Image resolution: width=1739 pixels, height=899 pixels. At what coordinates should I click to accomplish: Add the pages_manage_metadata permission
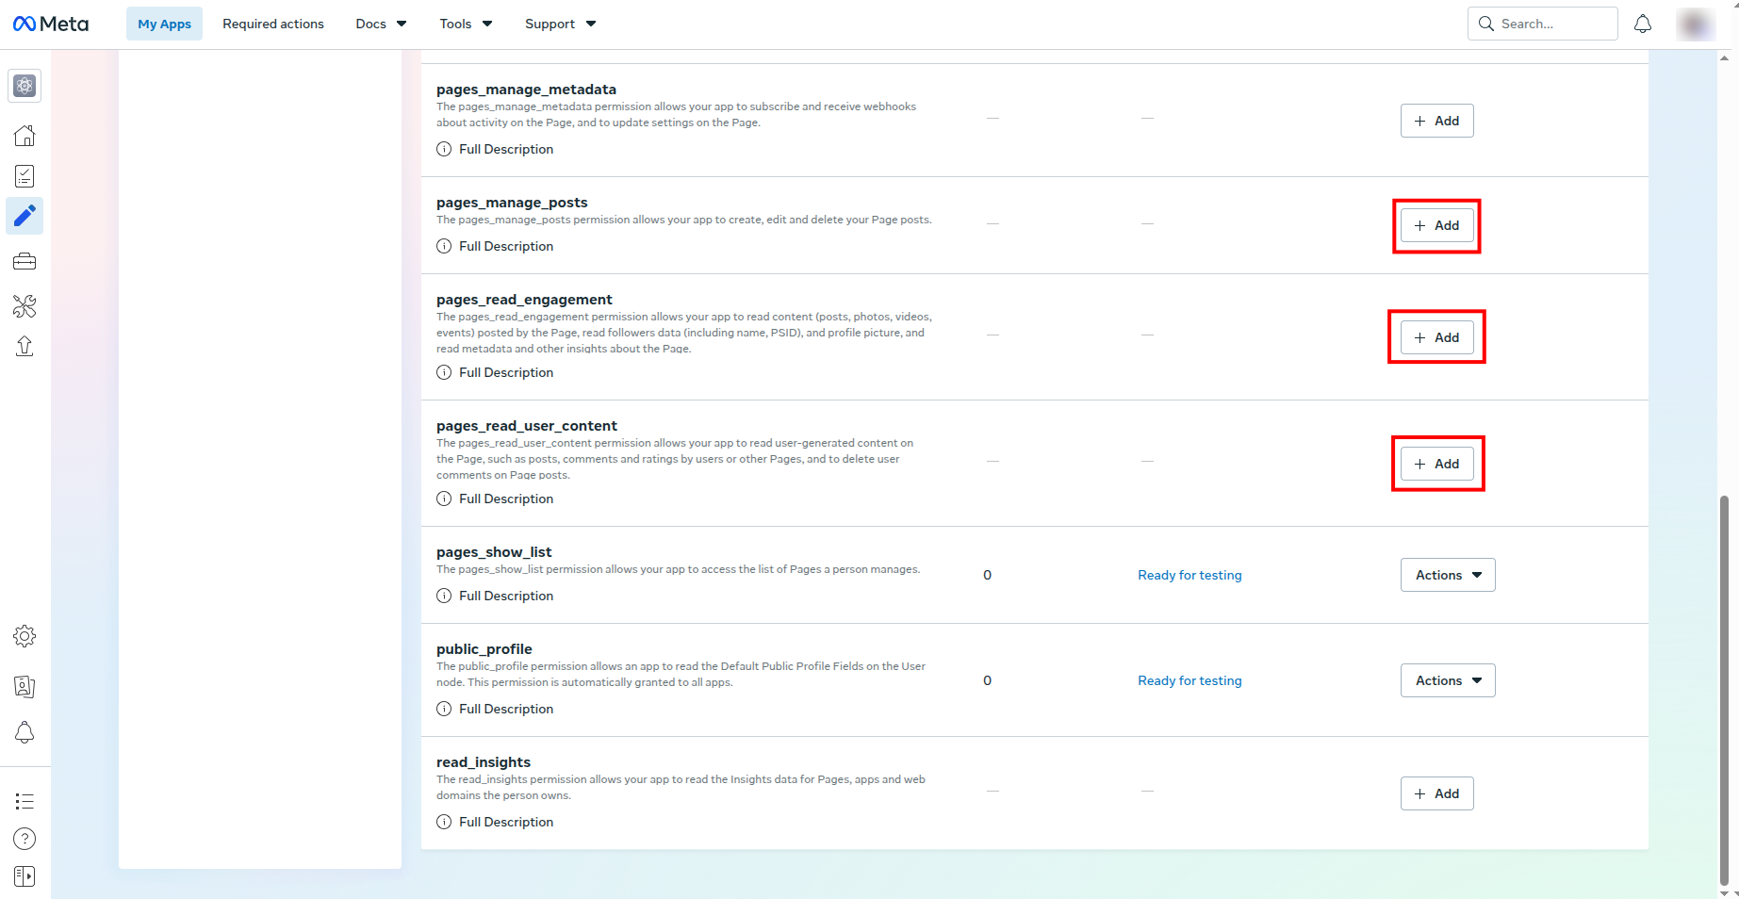point(1436,121)
